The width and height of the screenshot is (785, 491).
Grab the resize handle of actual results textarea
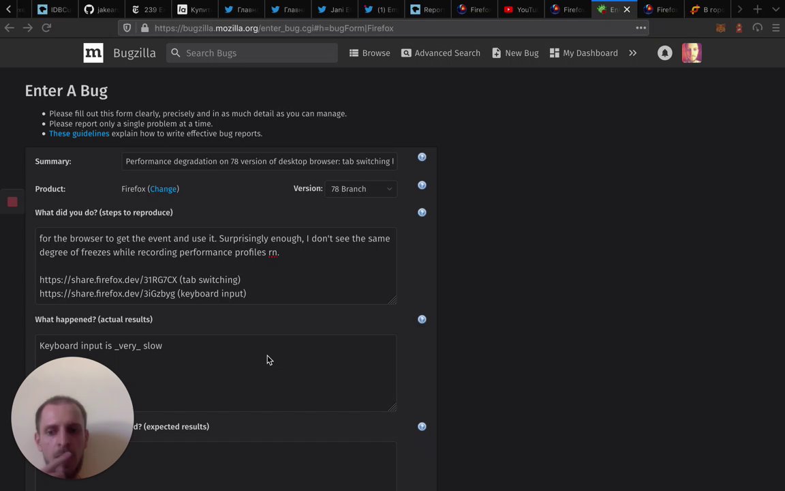[x=392, y=407]
